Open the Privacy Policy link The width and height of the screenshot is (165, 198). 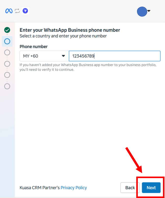(x=74, y=188)
